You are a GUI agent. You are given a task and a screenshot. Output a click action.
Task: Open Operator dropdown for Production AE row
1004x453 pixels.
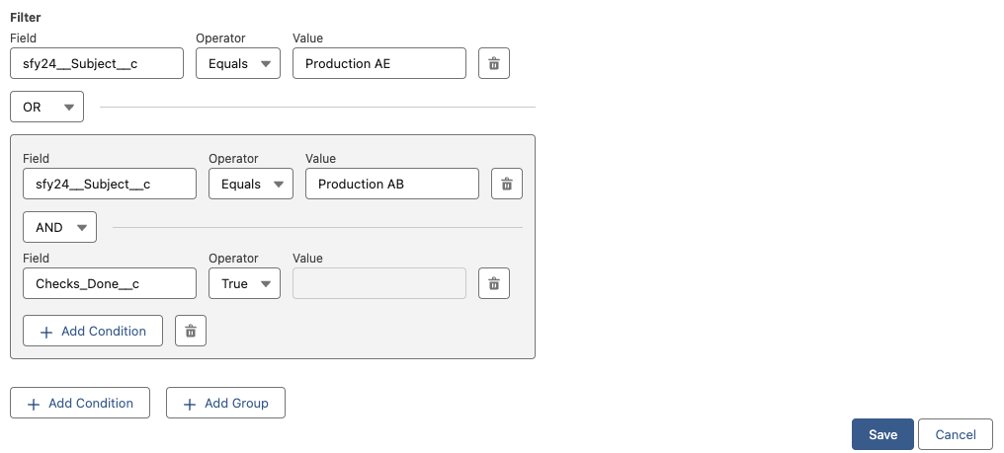tap(237, 64)
